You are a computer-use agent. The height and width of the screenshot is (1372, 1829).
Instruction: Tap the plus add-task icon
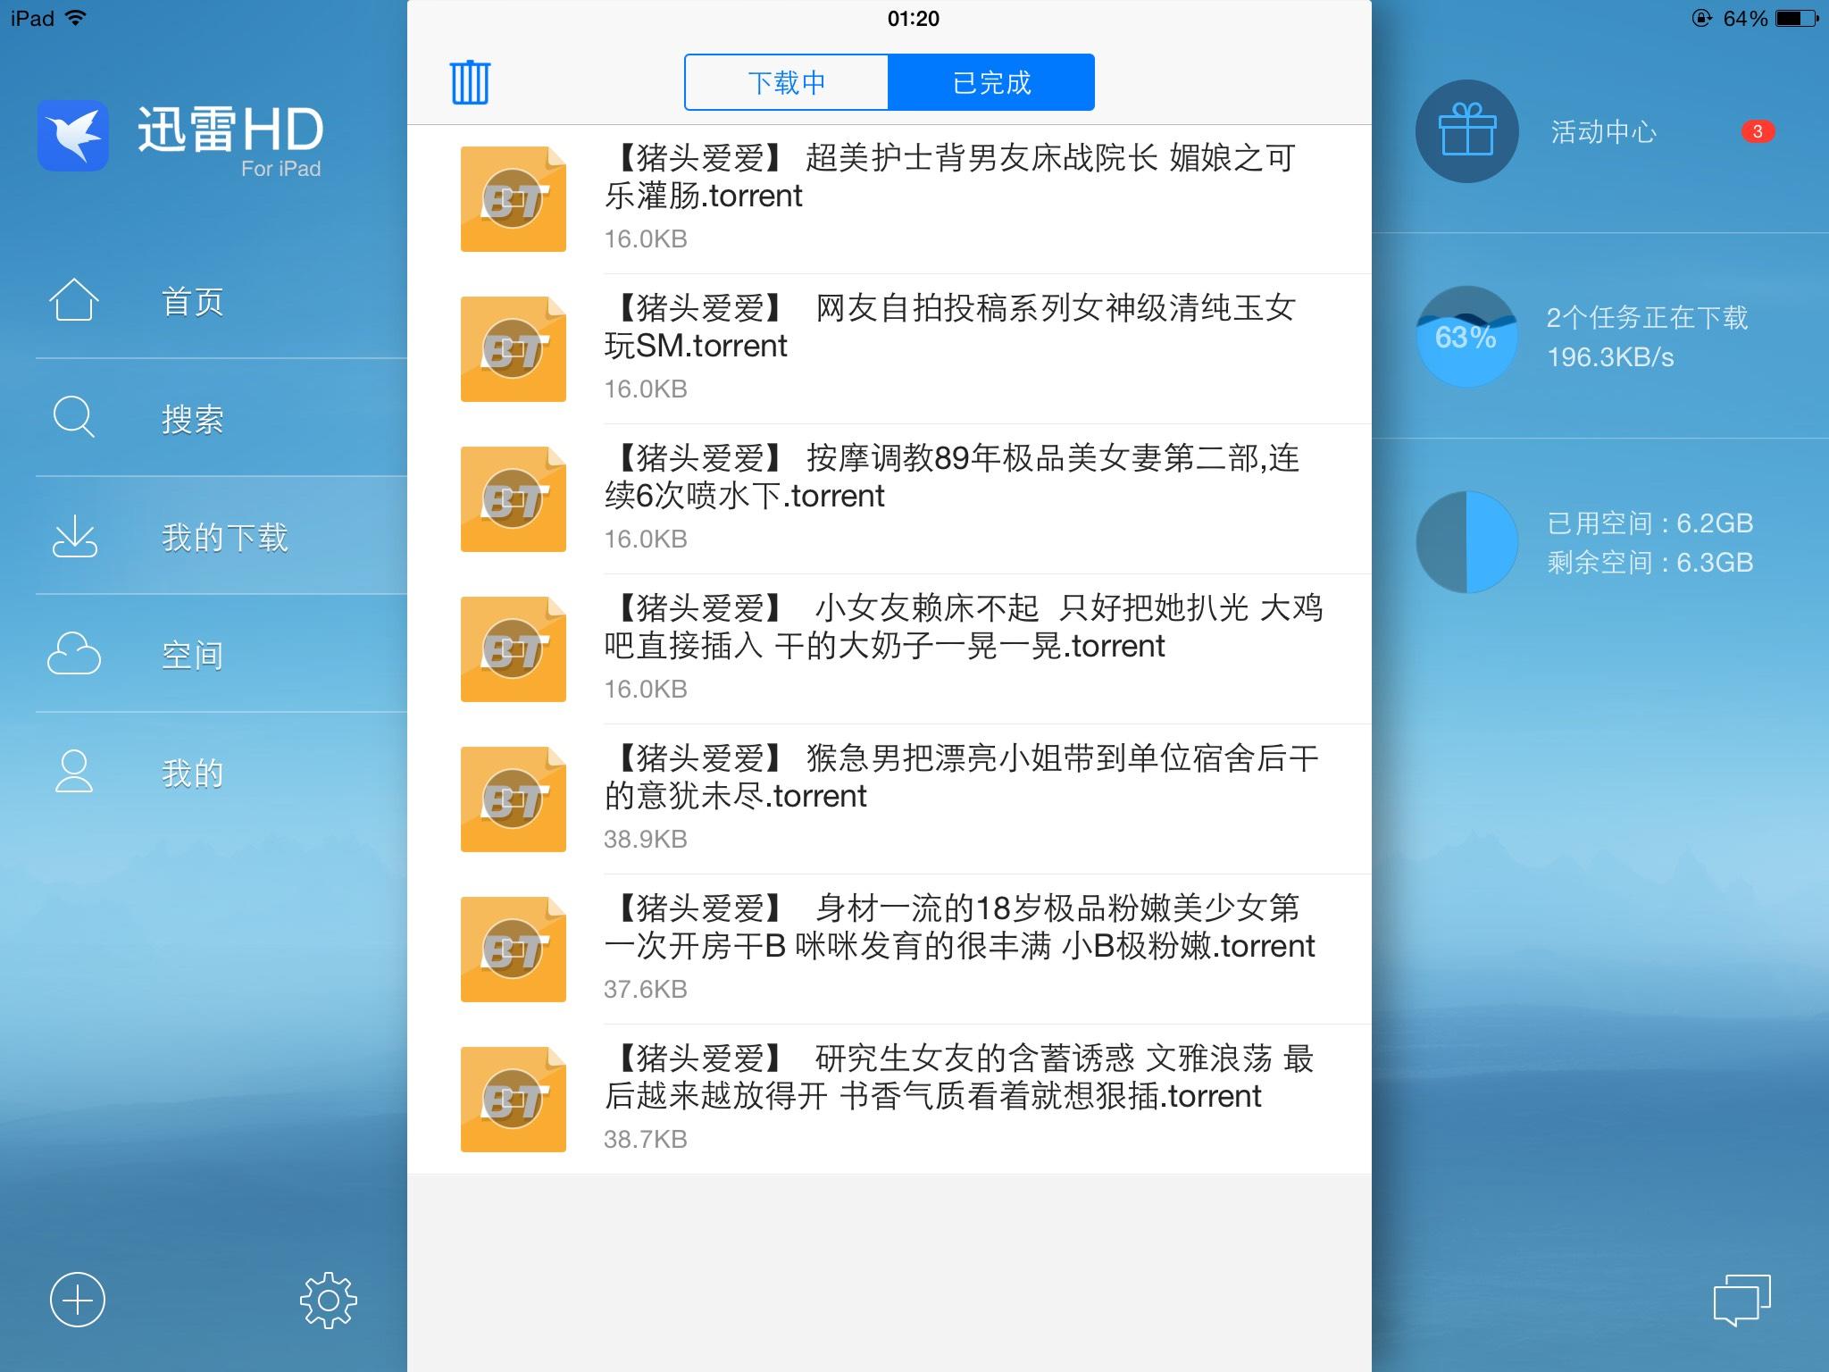tap(78, 1299)
